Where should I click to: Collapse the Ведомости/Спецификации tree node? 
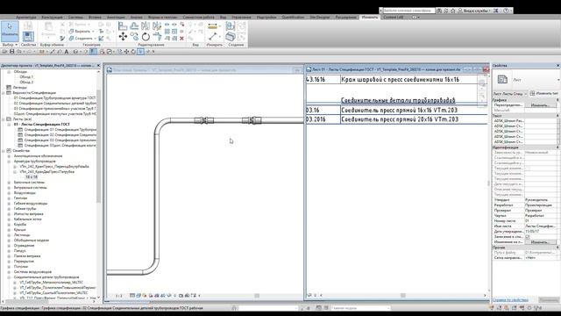(x=4, y=93)
